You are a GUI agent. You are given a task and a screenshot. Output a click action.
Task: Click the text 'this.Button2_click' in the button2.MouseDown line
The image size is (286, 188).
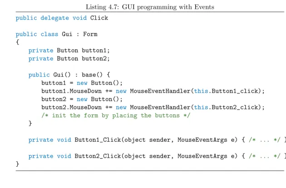226,107
